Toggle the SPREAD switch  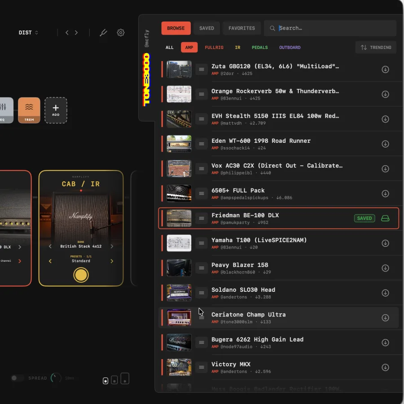[17, 378]
